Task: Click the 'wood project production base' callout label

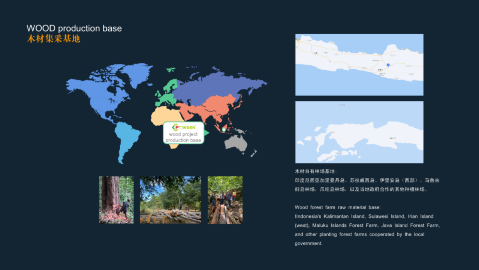Action: [x=183, y=137]
